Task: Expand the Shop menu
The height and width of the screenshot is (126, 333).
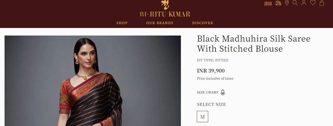Action: pyautogui.click(x=122, y=23)
